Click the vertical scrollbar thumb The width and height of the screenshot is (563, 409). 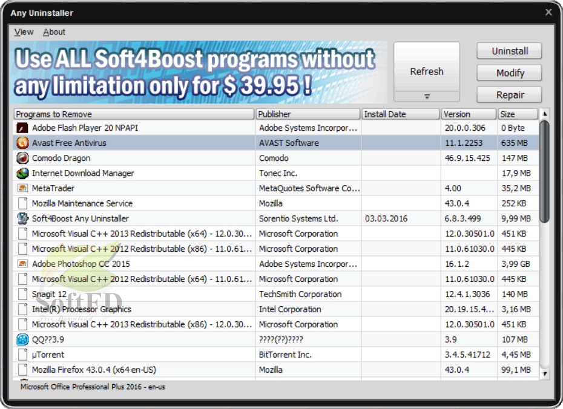[x=545, y=171]
